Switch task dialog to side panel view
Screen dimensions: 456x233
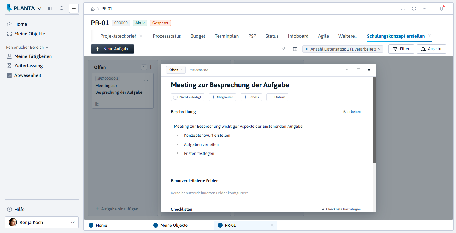click(x=358, y=70)
